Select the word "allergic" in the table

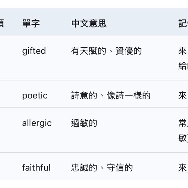[x=37, y=123]
